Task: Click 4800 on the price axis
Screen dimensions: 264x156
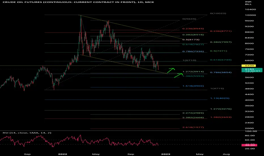Action: [x=249, y=89]
